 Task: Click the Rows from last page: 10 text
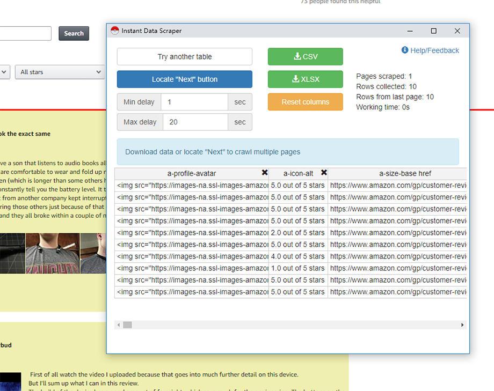click(395, 97)
